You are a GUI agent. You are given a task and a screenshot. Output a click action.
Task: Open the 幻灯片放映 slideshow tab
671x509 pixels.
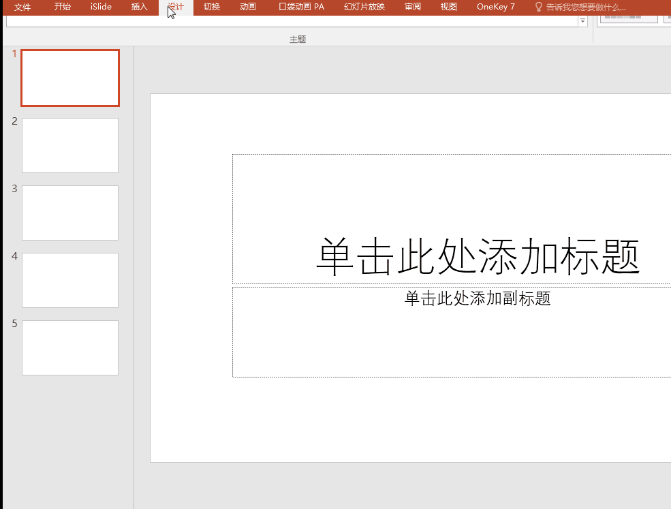click(x=364, y=7)
